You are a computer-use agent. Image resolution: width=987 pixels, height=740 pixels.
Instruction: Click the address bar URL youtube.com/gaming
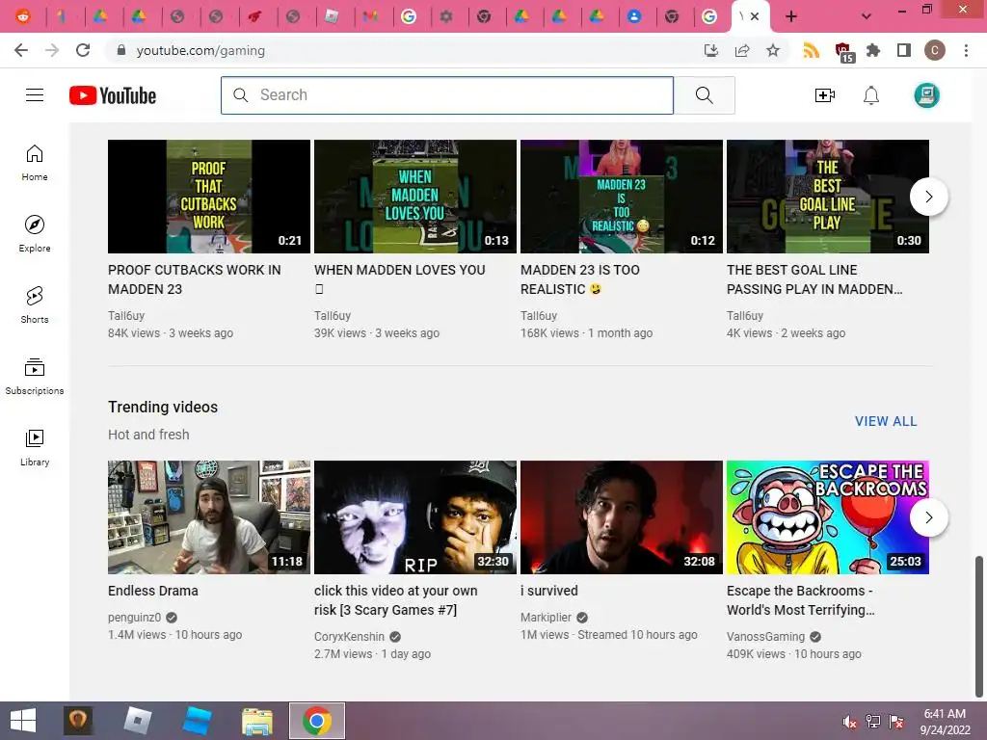click(x=200, y=50)
